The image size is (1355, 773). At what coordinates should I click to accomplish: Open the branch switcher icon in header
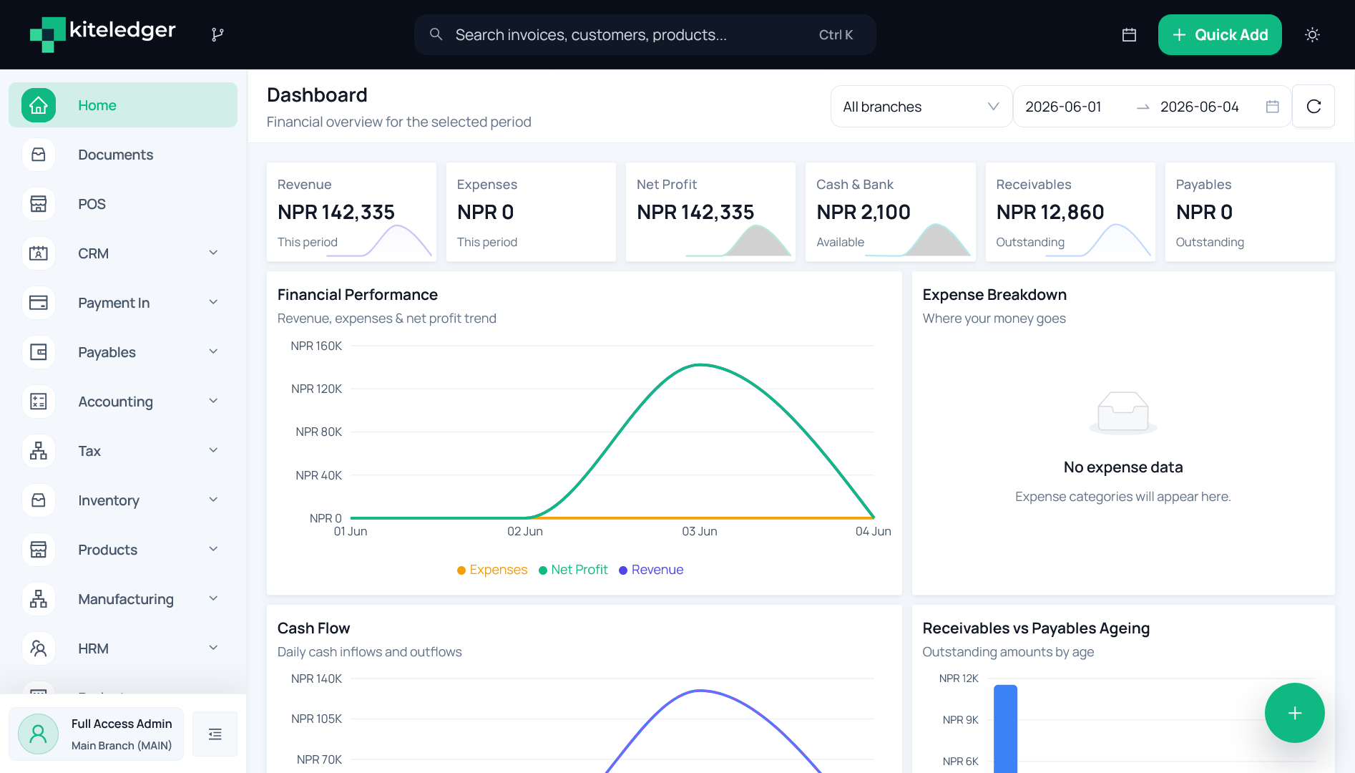point(217,34)
